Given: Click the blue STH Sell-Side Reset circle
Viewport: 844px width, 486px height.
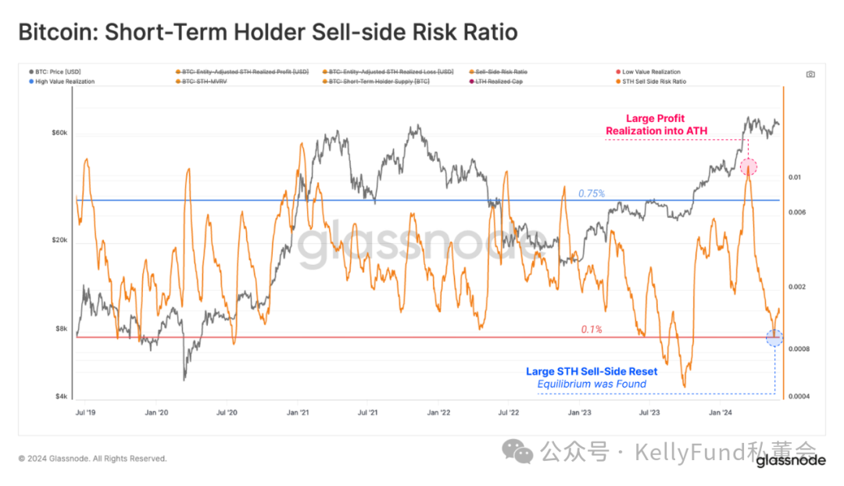Looking at the screenshot, I should 774,338.
